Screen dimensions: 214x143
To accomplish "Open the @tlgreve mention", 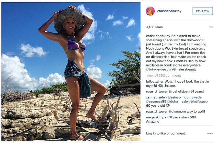I will click(174, 117).
